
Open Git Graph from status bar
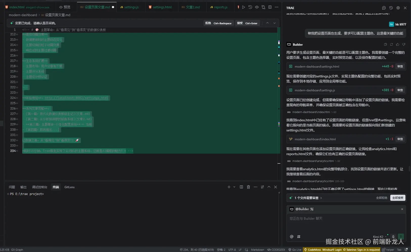click(17, 250)
